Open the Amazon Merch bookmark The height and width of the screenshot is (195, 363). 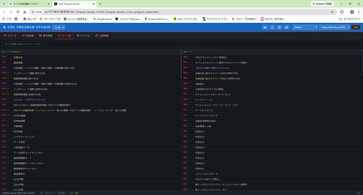click(x=157, y=19)
